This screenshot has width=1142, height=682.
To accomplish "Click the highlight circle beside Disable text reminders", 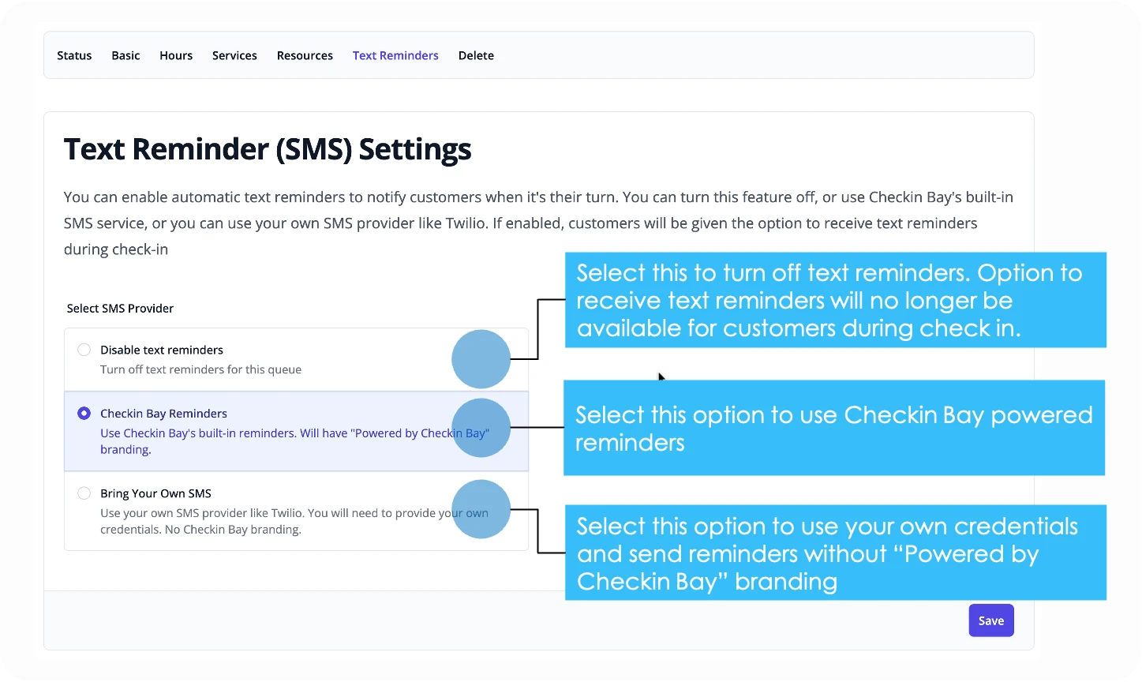I will (481, 359).
